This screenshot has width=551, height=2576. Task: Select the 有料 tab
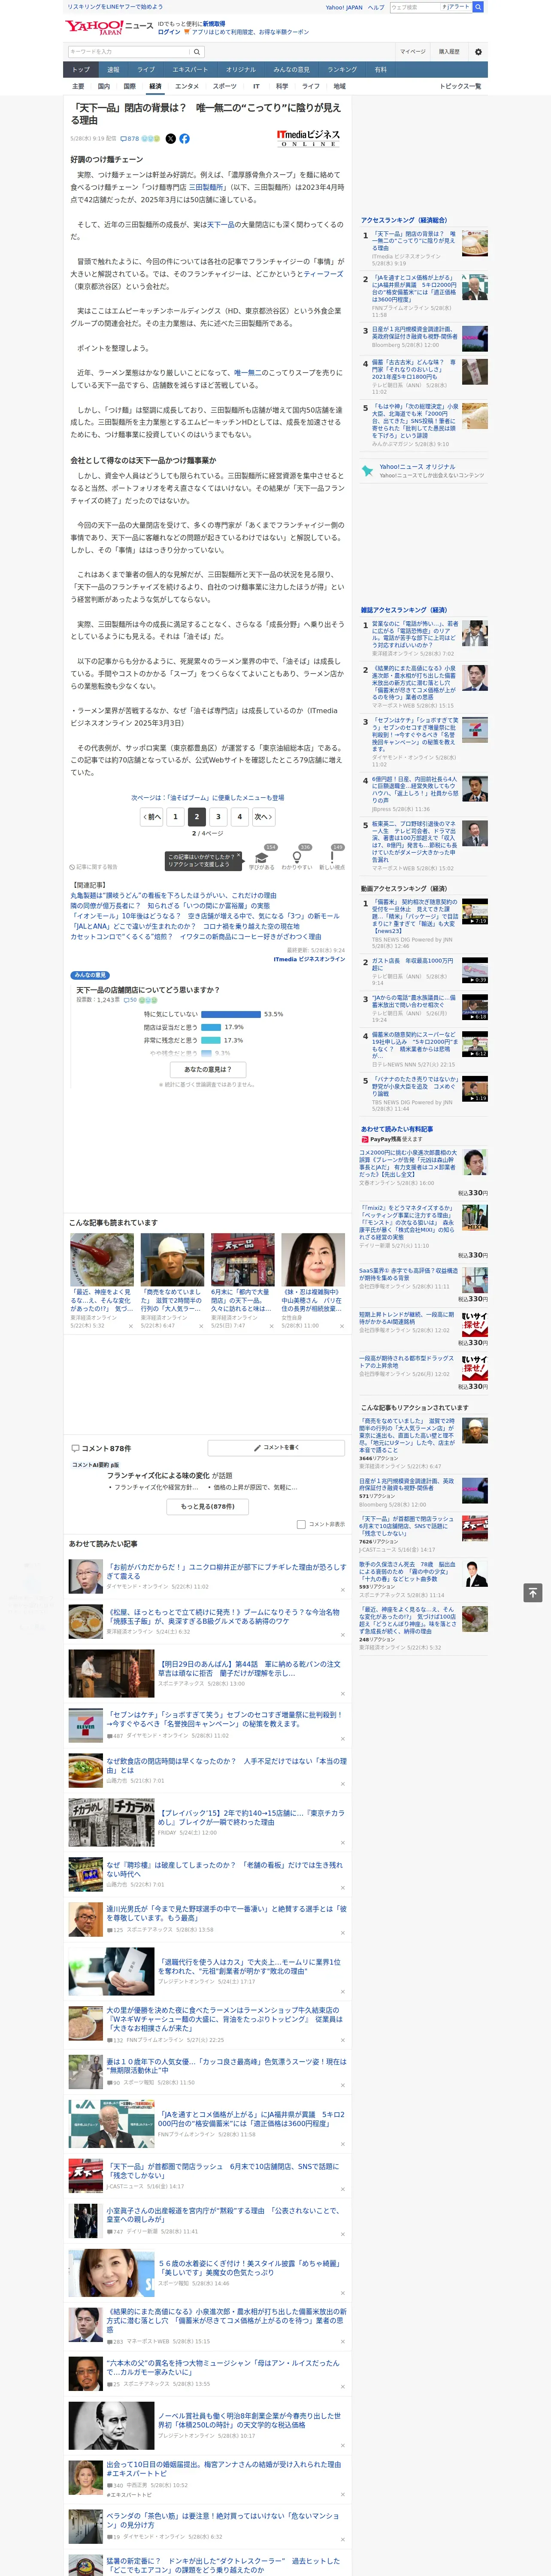380,70
